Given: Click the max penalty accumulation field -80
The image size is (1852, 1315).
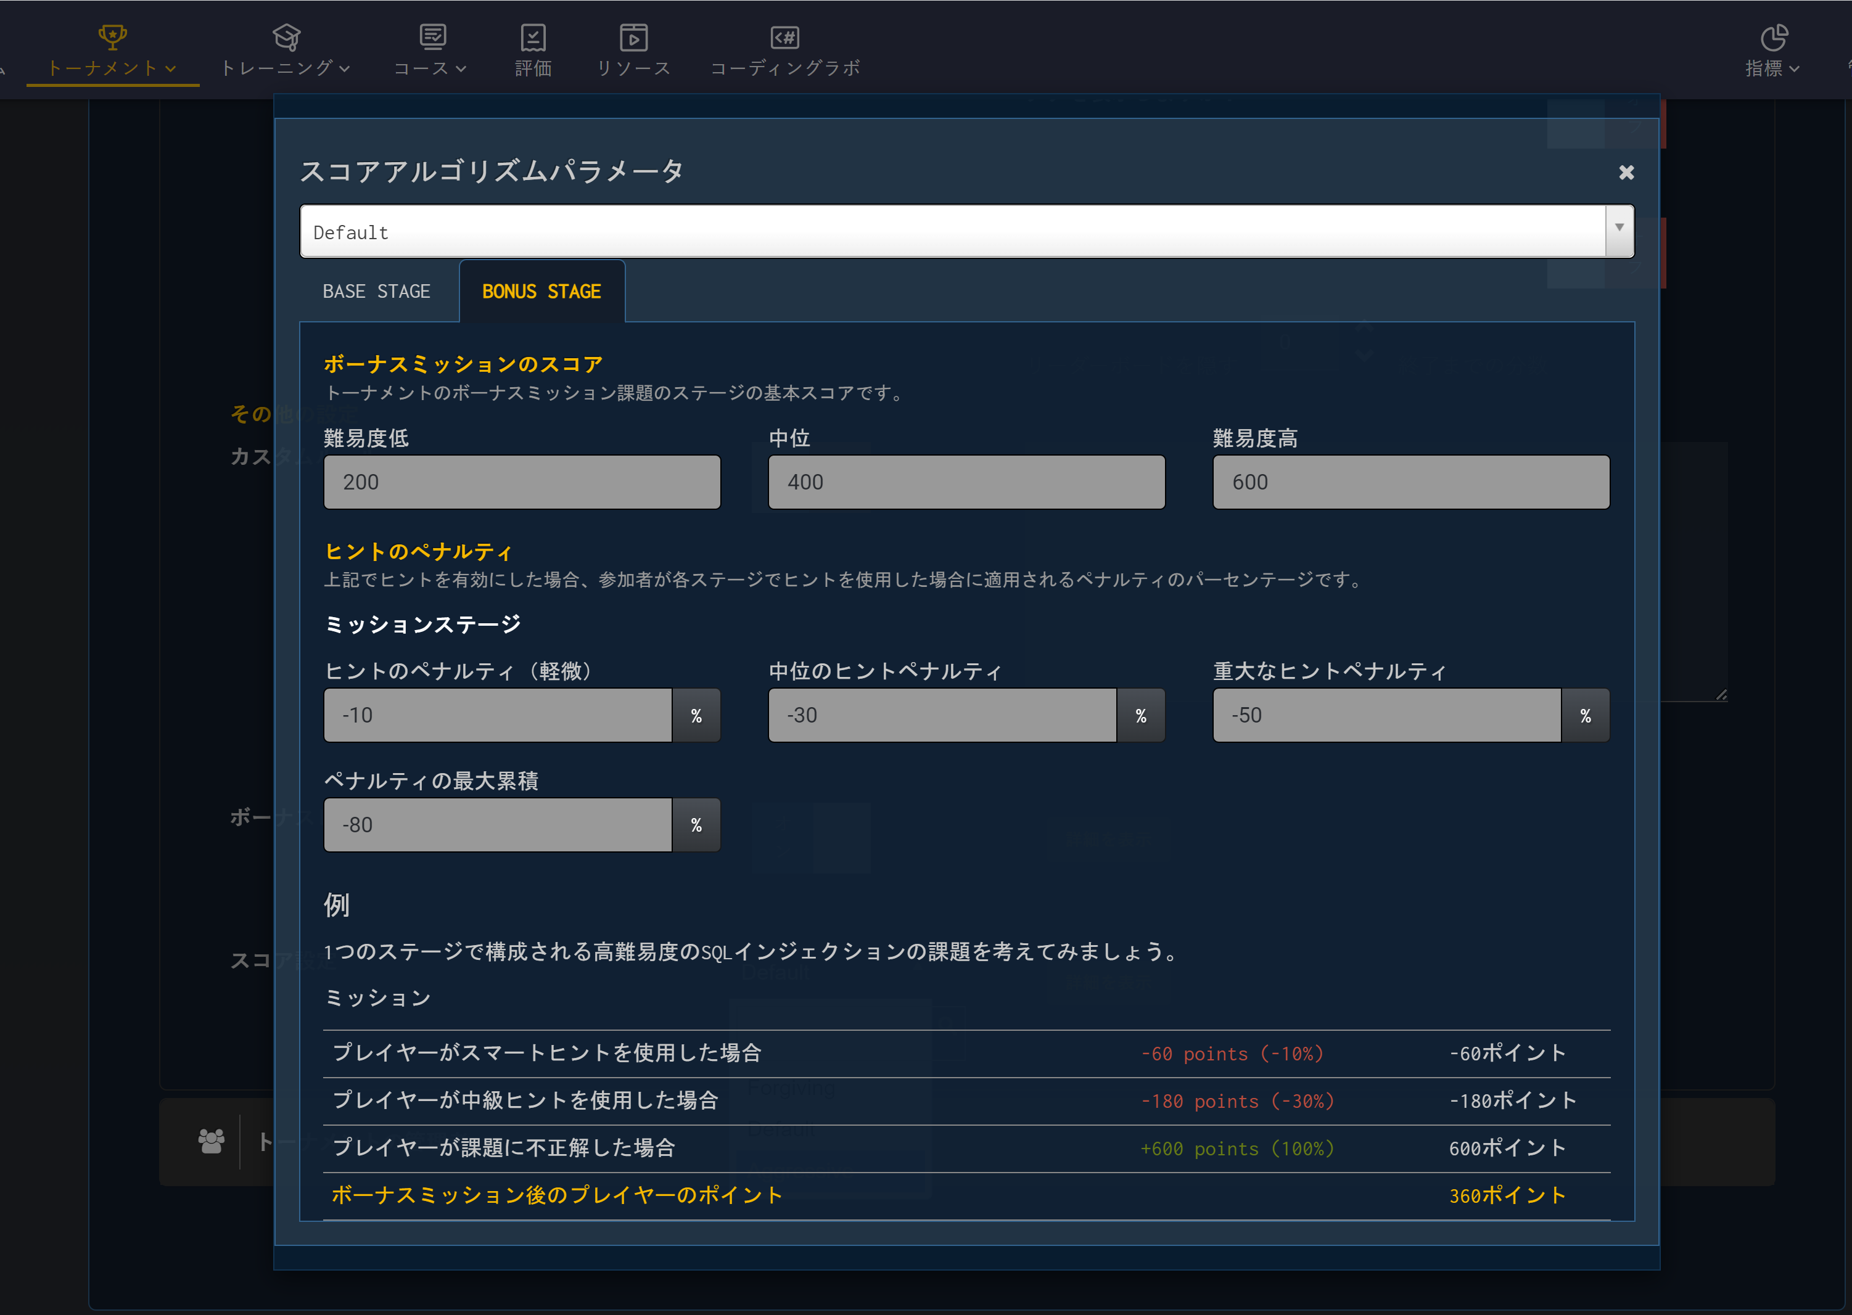Looking at the screenshot, I should coord(498,825).
